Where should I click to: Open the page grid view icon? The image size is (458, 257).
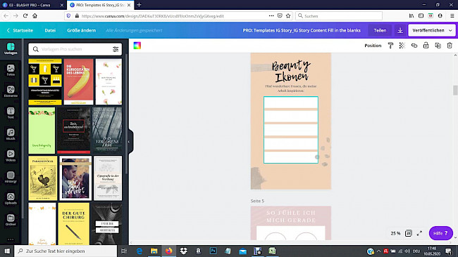tap(409, 233)
